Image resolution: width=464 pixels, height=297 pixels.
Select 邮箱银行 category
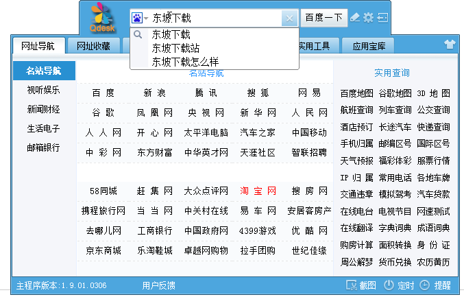(43, 147)
